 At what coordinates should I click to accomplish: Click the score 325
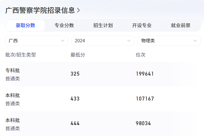[75, 74]
